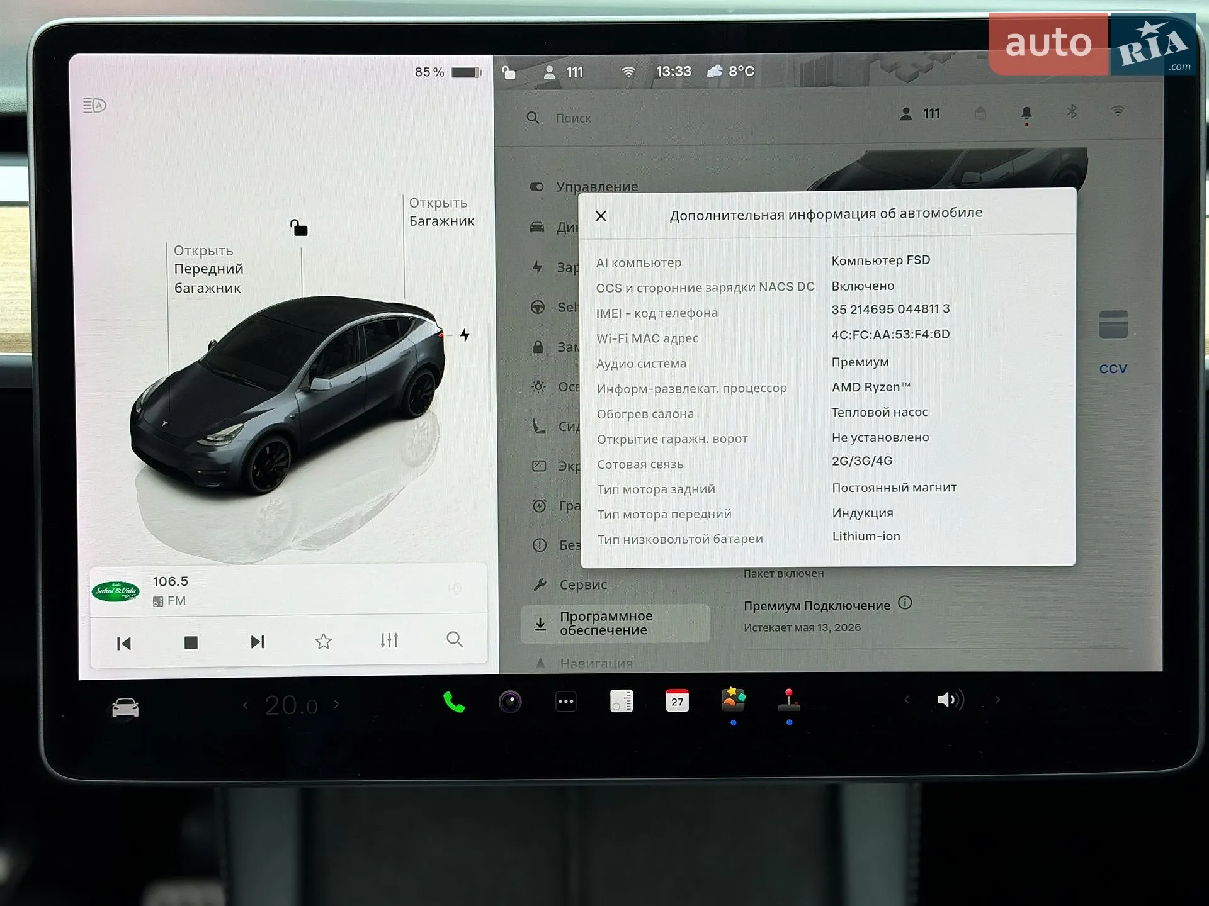Raise the volume with the right arrow
Screen dimensions: 1209x906
point(997,699)
